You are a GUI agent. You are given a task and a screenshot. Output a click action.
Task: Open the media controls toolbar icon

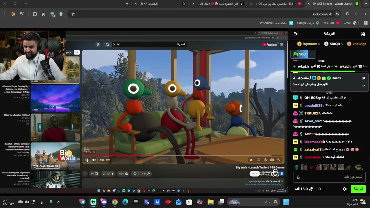22,14
